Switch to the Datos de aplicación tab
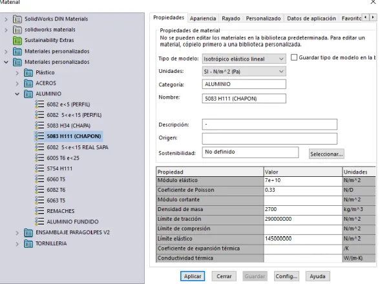The height and width of the screenshot is (284, 380). coord(311,19)
